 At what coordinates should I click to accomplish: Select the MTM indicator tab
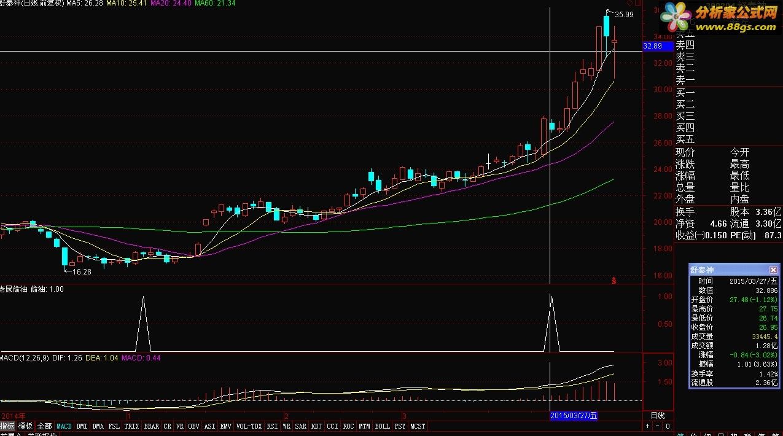(365, 426)
